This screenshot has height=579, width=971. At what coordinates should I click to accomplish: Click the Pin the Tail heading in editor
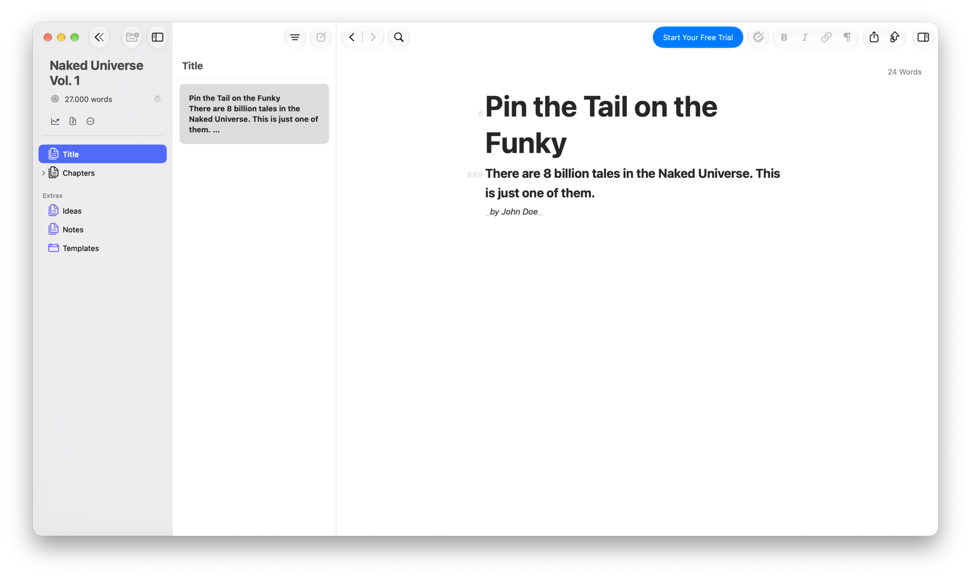(601, 124)
